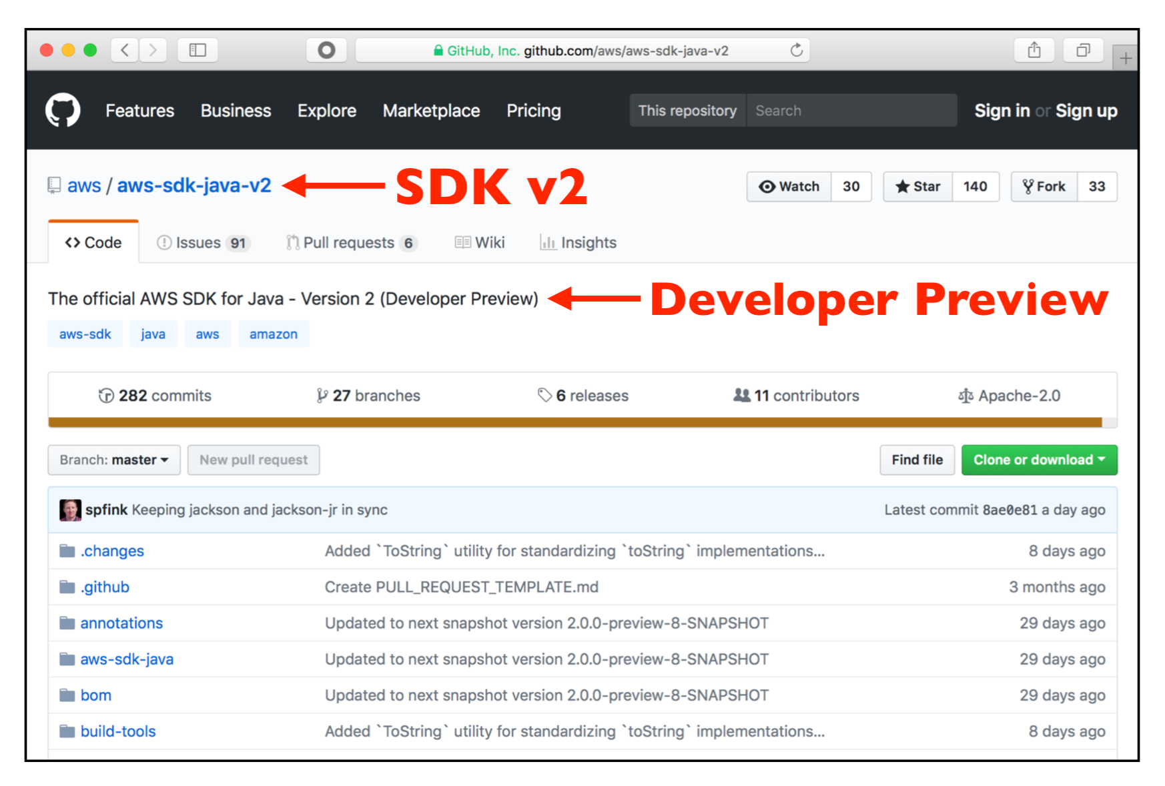This screenshot has width=1165, height=786.
Task: Open the Apache-2.0 license link
Action: [1009, 396]
